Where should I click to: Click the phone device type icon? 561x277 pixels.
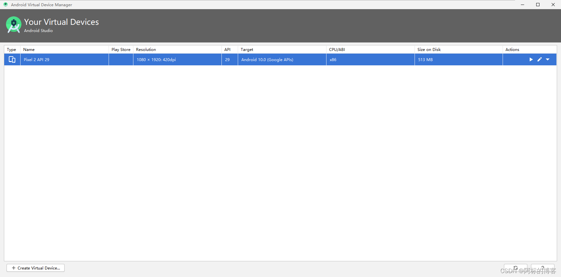[x=12, y=59]
